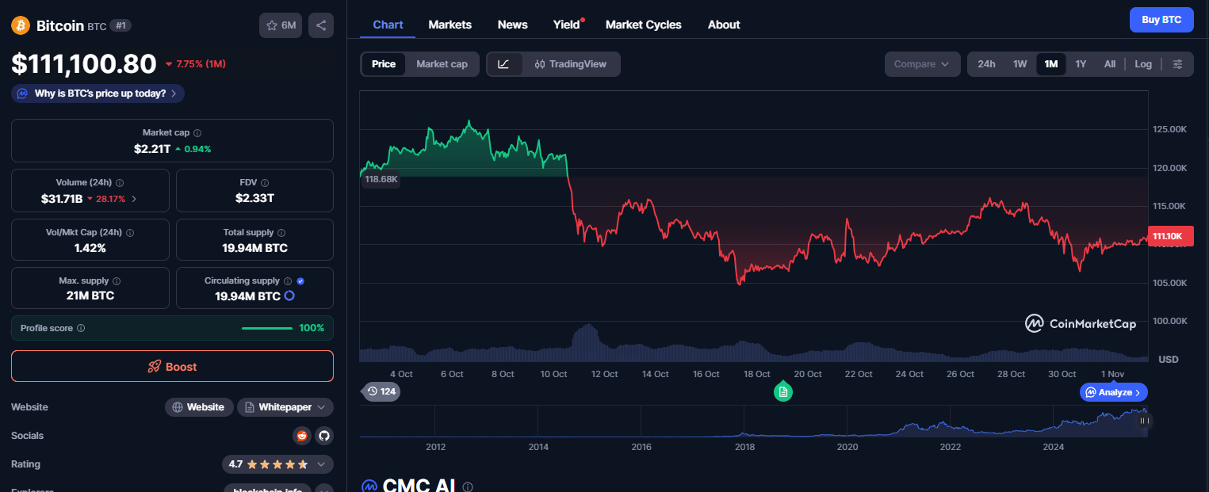Click the Profile score progress bar
1209x492 pixels.
pyautogui.click(x=267, y=327)
